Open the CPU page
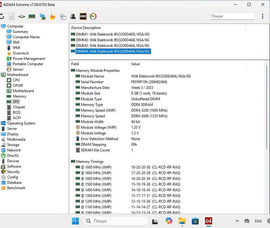Screen dimensions: 270x228 point(16,80)
